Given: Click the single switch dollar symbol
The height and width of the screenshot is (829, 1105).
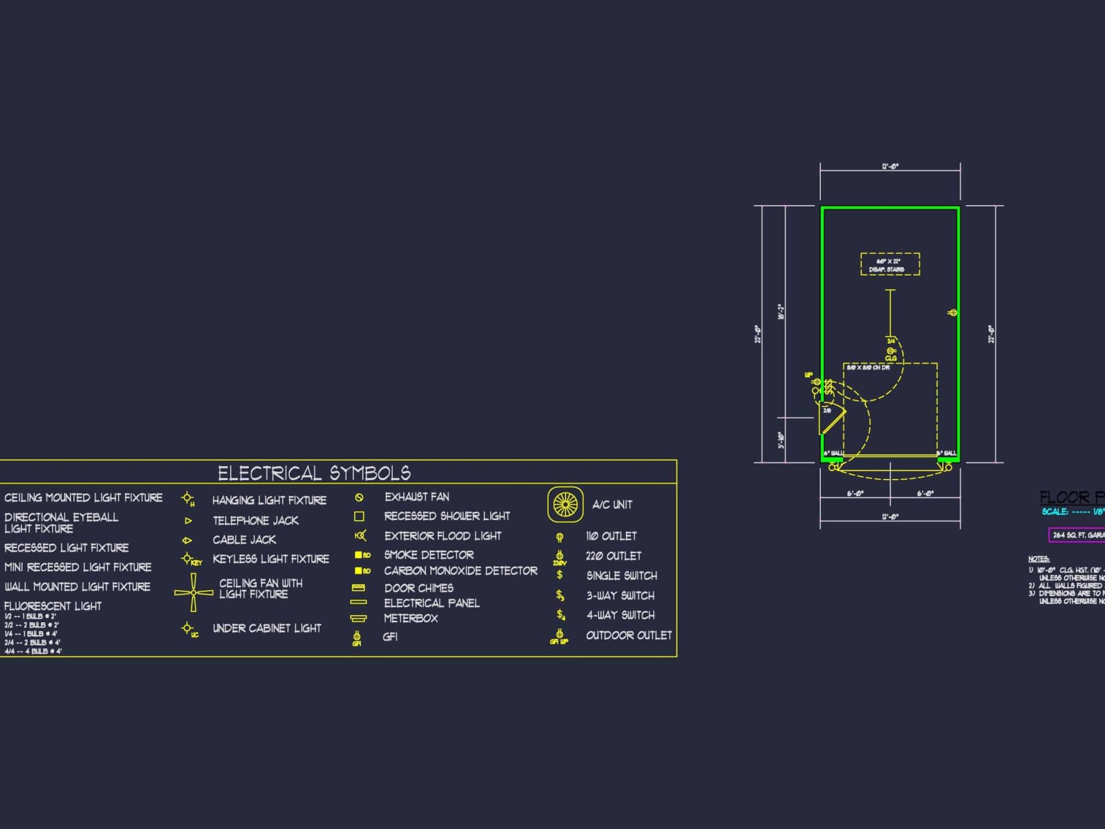Looking at the screenshot, I should [x=559, y=575].
